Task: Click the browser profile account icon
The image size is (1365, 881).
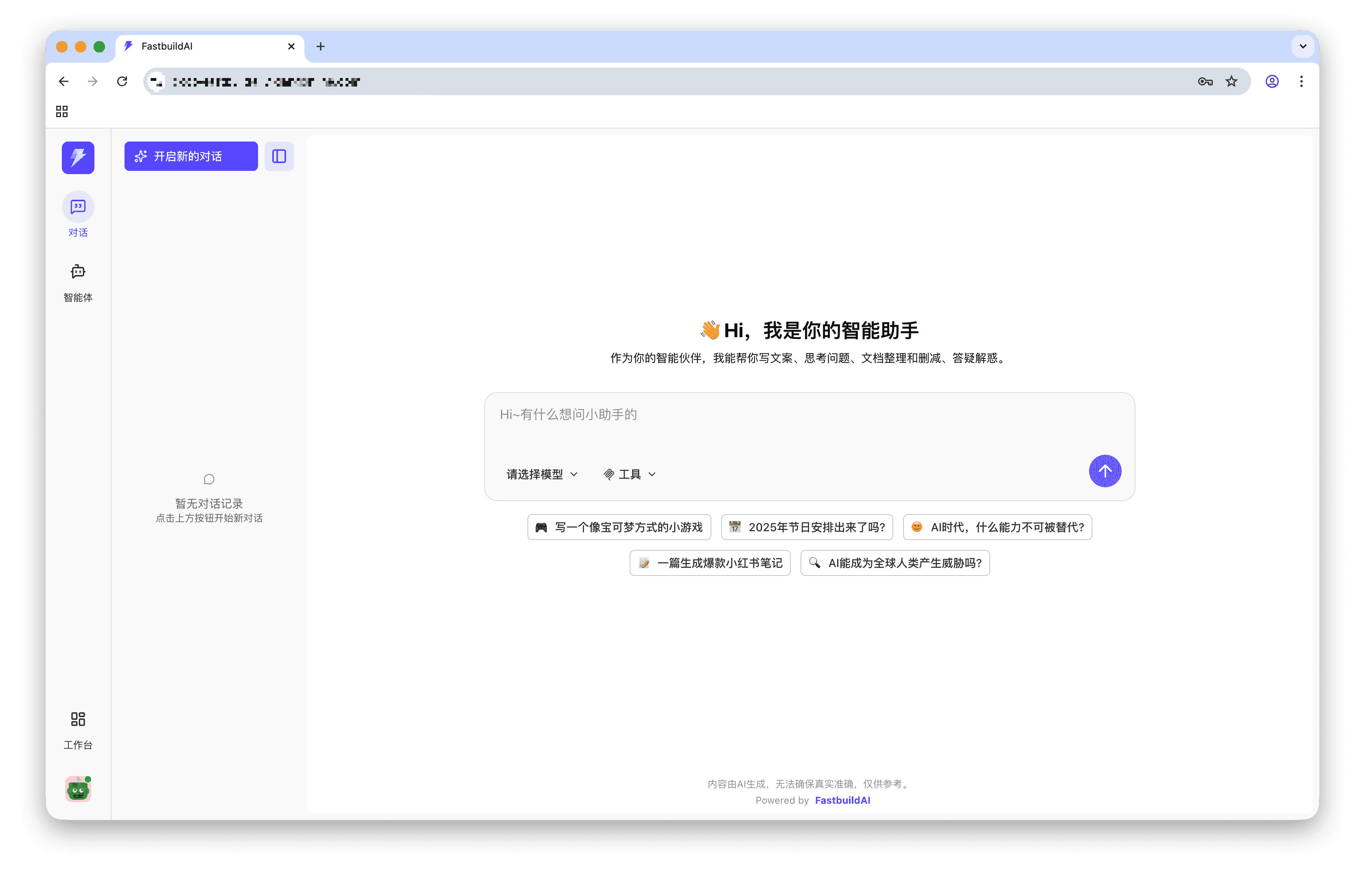Action: click(x=1272, y=81)
